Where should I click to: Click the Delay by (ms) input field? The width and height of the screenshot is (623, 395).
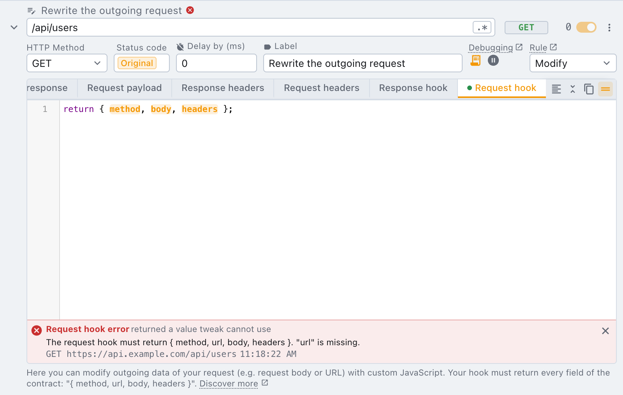click(216, 63)
